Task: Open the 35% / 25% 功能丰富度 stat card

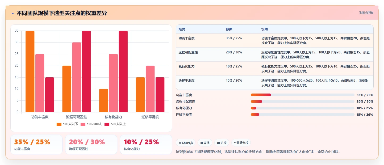Action: click(x=36, y=145)
